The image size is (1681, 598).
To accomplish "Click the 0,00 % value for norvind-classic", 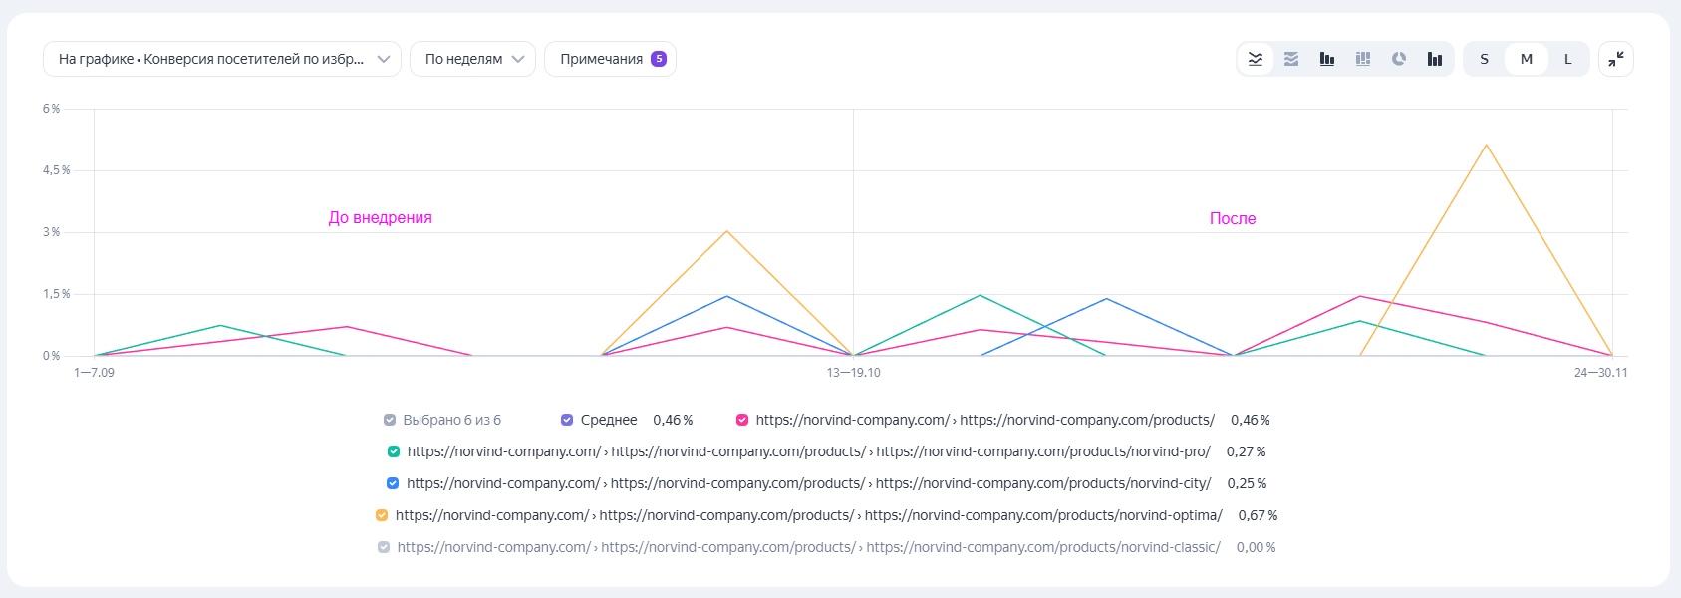I will (1257, 547).
